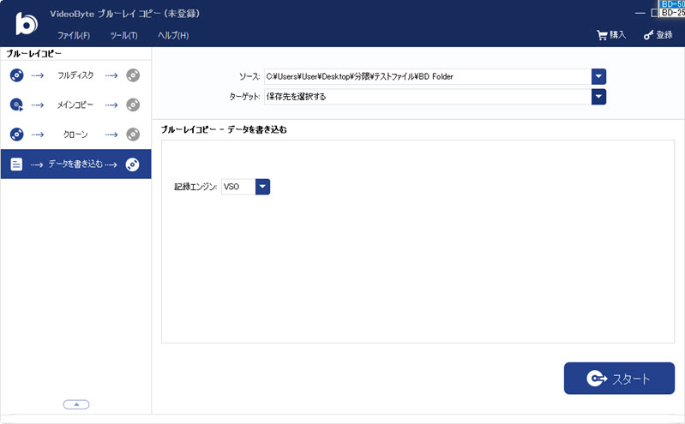Expand the ソース path dropdown arrow
Viewport: 685px width, 424px height.
click(598, 76)
